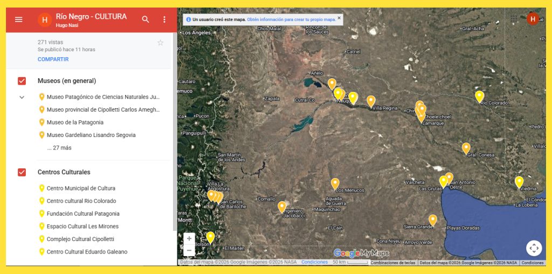Toggle the Centros Culturales layer checkbox
This screenshot has width=552, height=274.
pyautogui.click(x=22, y=172)
